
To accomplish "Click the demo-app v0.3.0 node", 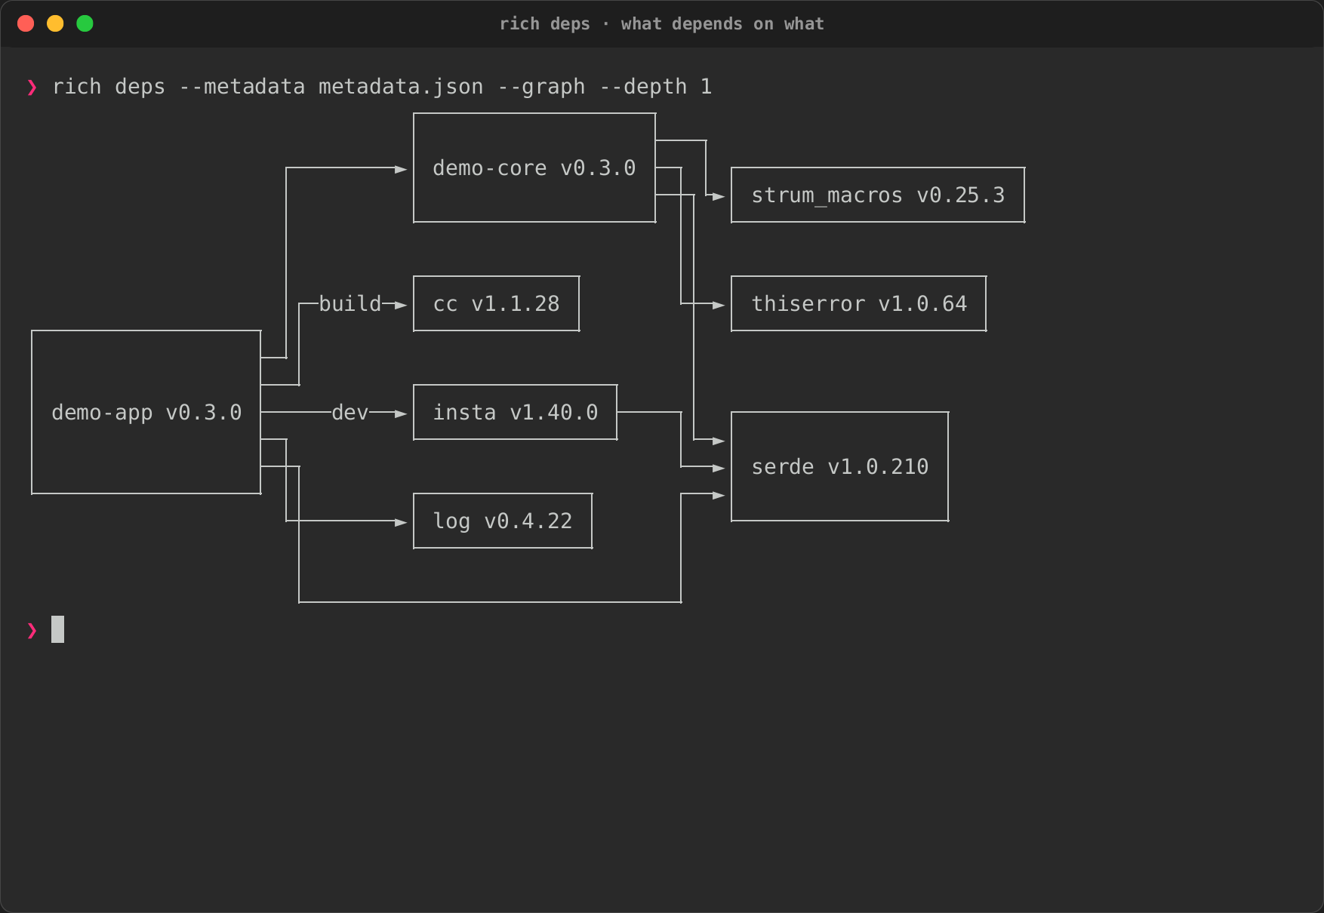I will 146,412.
